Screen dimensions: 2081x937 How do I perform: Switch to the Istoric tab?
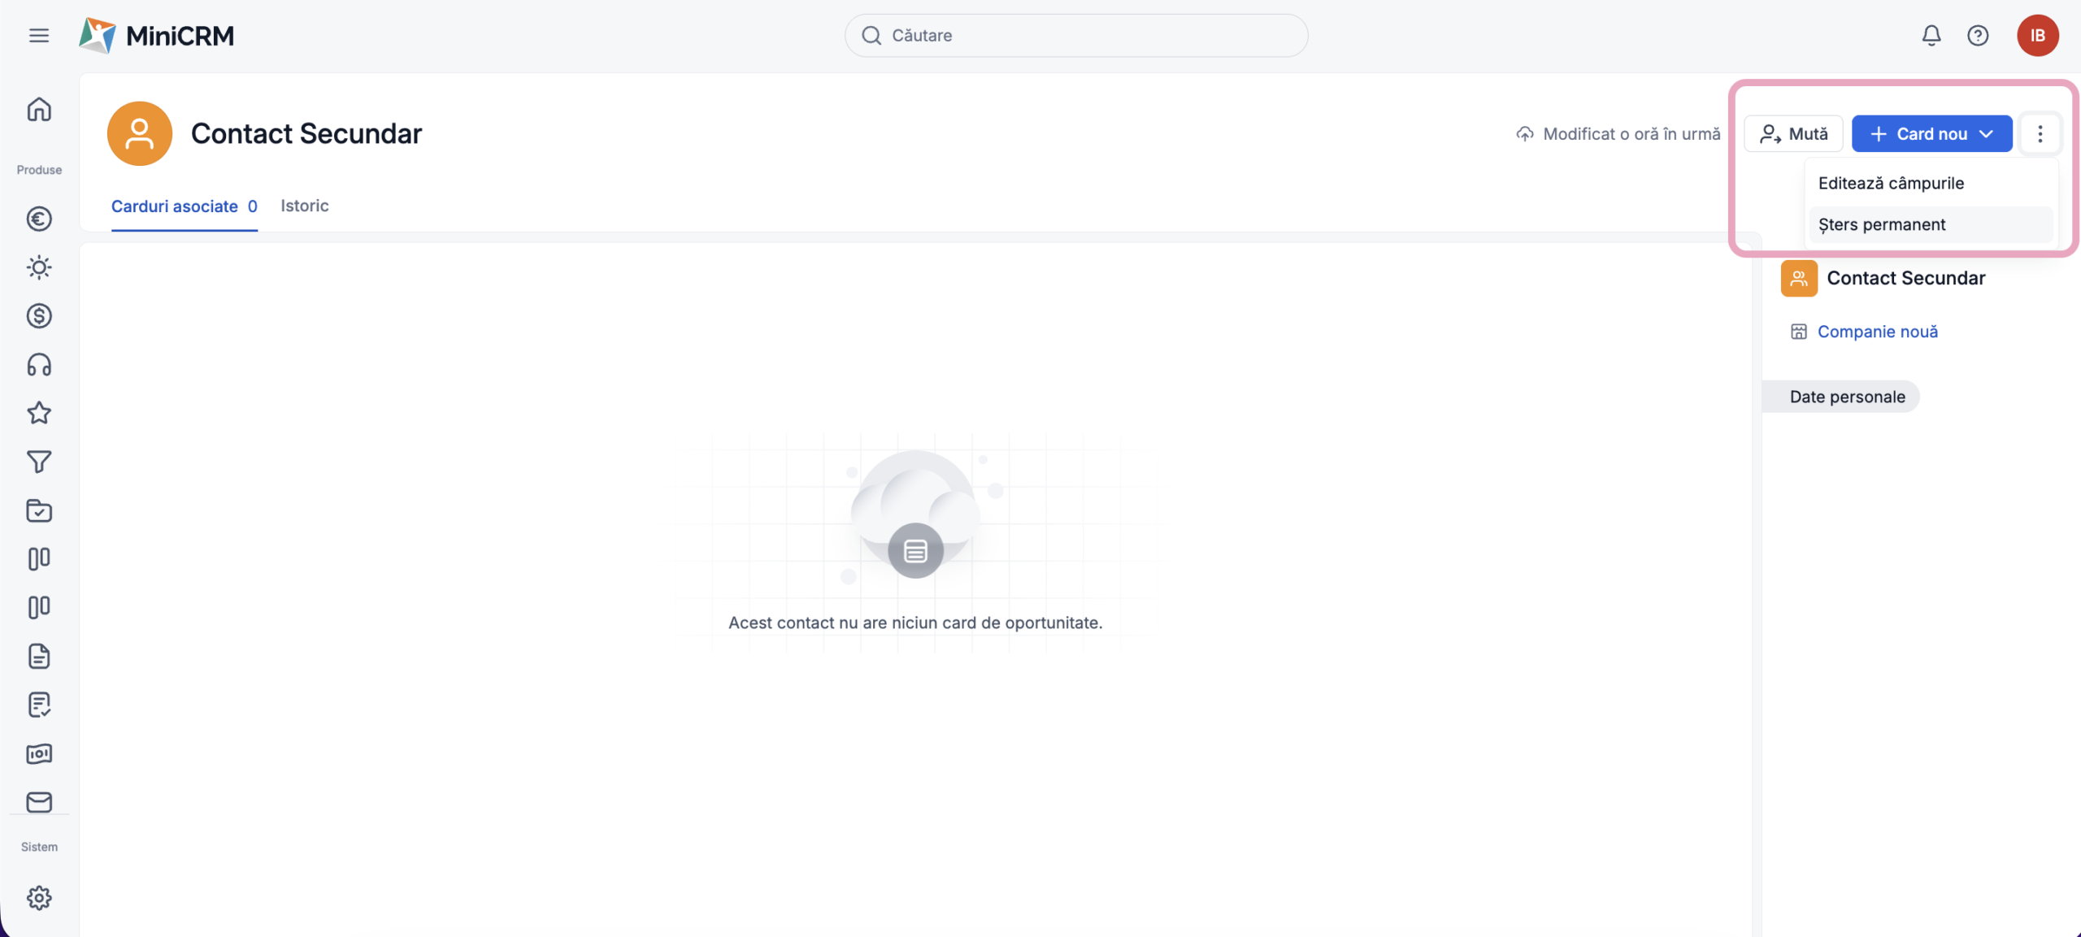[x=304, y=206]
